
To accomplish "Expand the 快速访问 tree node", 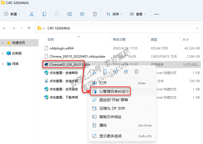I will pos(3,43).
